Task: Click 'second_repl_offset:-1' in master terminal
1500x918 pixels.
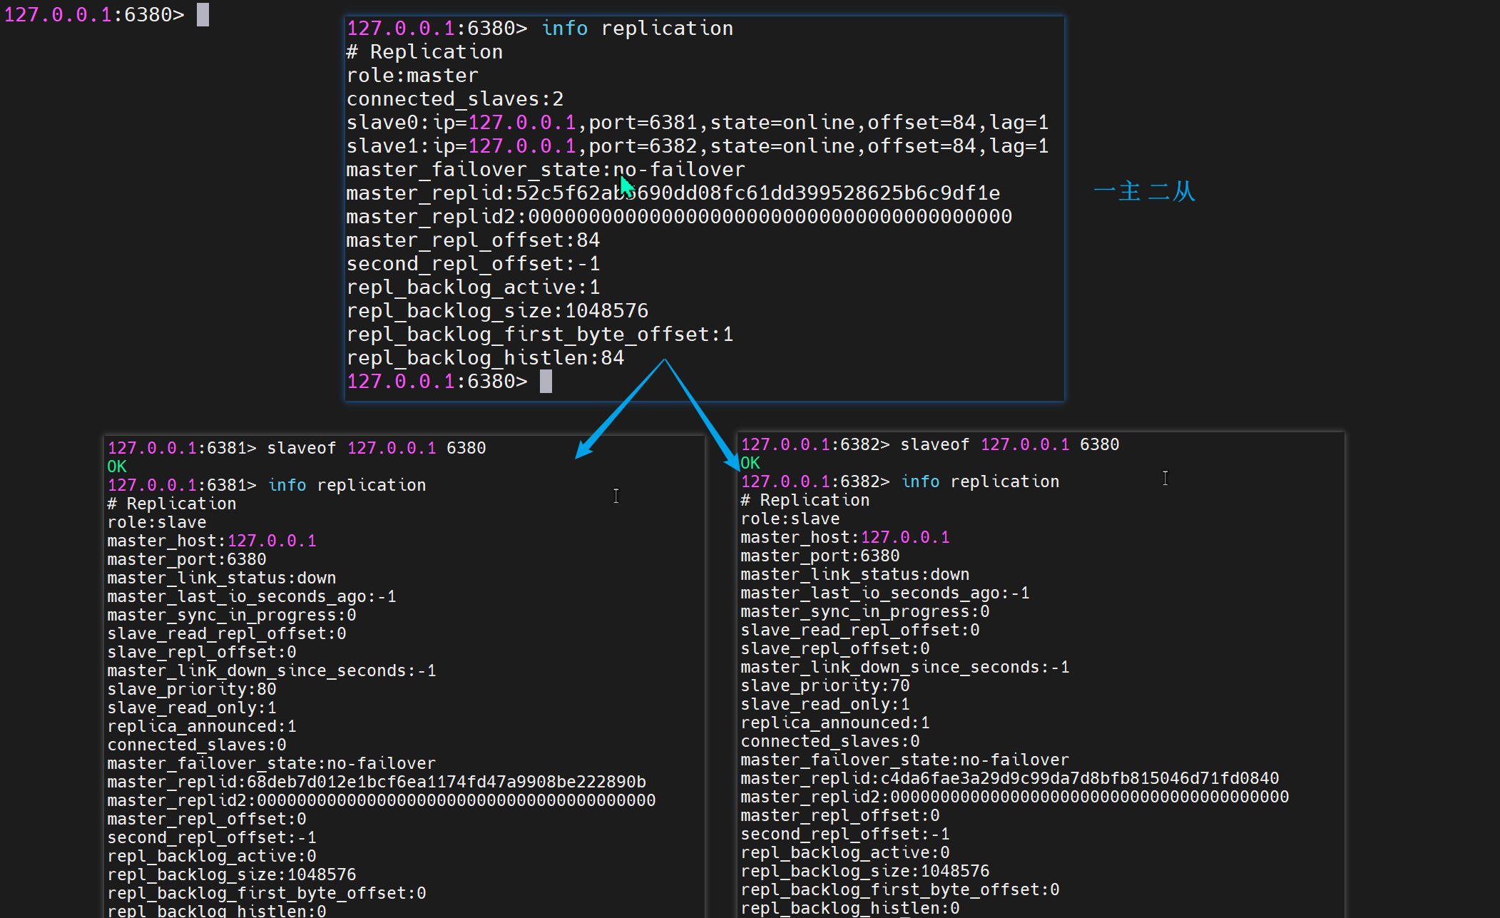Action: (x=473, y=264)
